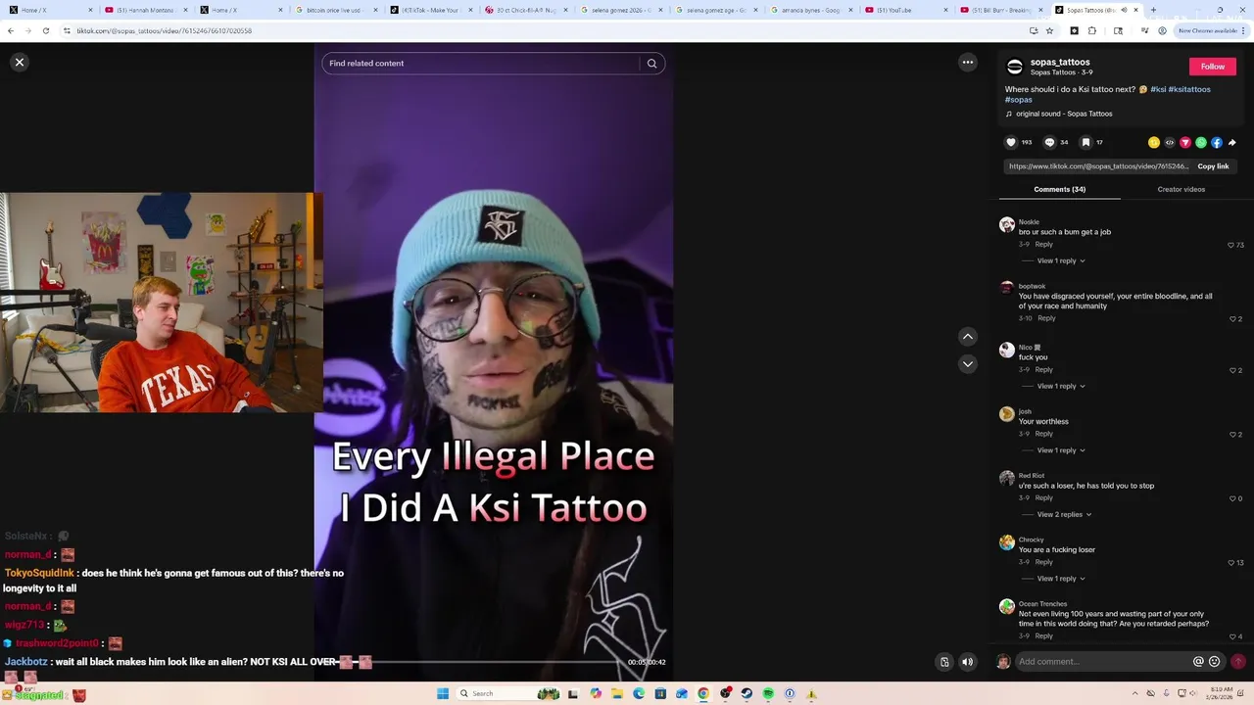1254x705 pixels.
Task: Expand View 2 replies under Red Riot
Action: coord(1064,514)
